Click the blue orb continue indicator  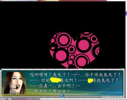(63, 96)
